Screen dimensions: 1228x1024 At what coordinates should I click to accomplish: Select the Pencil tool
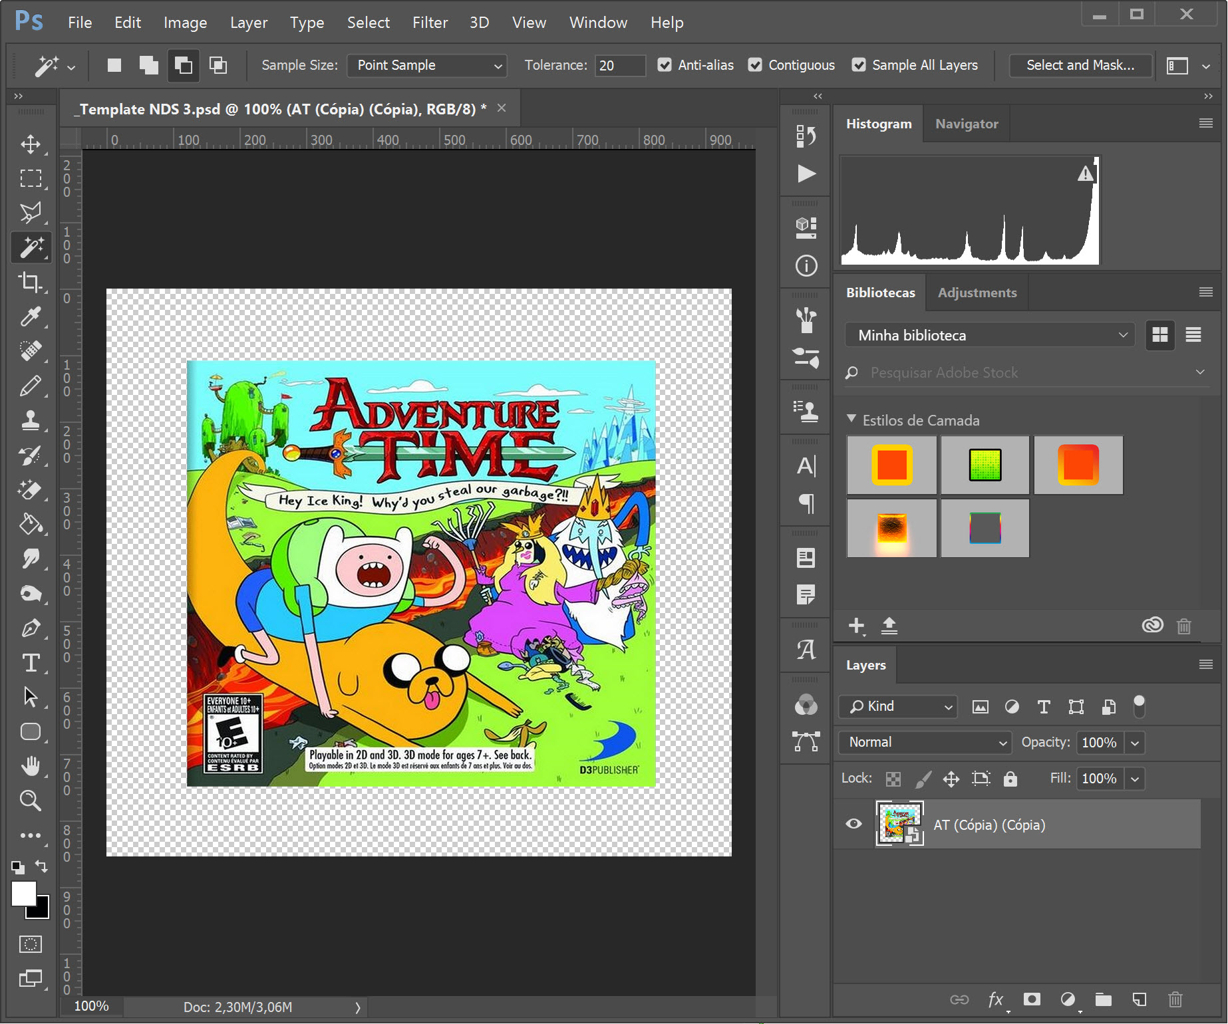[x=31, y=386]
